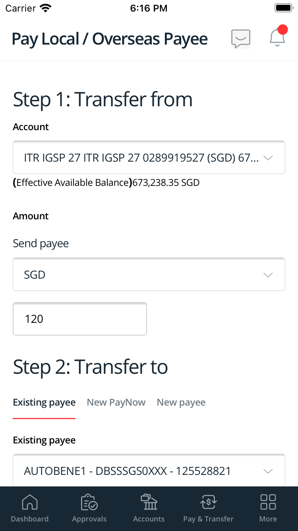This screenshot has height=531, width=298.
Task: Tap the existing payee selection box
Action: point(149,470)
